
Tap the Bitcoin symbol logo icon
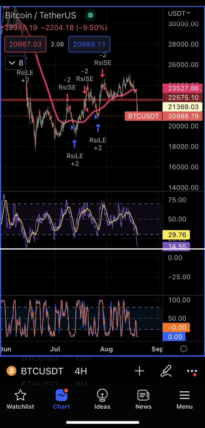click(x=11, y=371)
